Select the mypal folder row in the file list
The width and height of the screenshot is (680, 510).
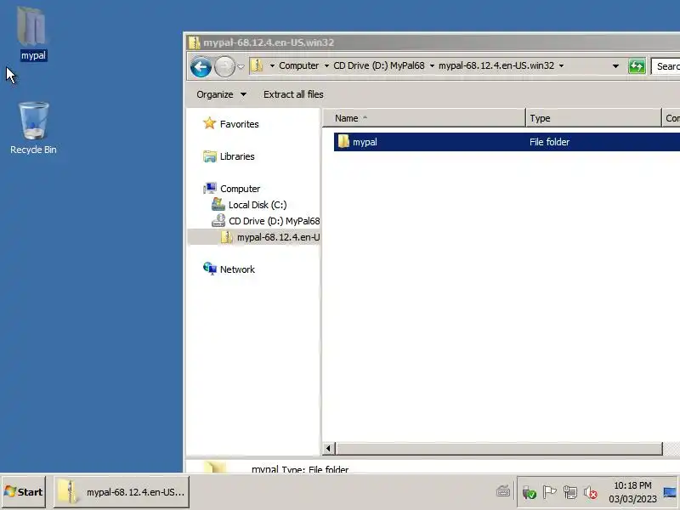pyautogui.click(x=507, y=142)
